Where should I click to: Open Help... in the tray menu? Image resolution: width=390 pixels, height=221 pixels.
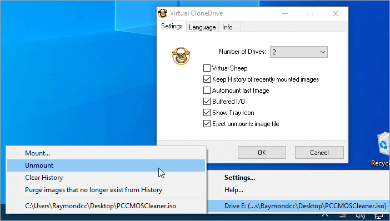[298, 190]
